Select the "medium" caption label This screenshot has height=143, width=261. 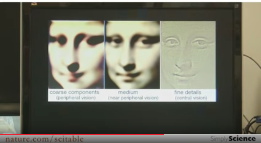coord(128,92)
